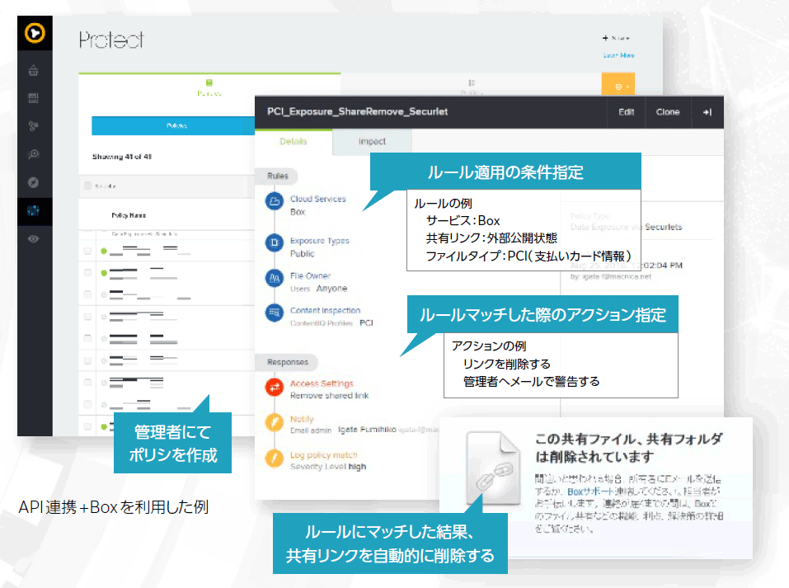
Task: Open the grid dashboard icon in the sidebar
Action: click(34, 98)
